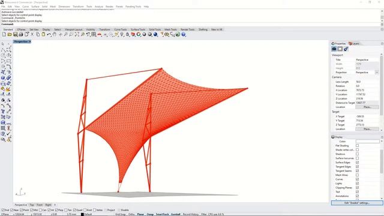Enable the Shadows checkbox
Viewport: 384px width, 216px height.
tap(358, 154)
